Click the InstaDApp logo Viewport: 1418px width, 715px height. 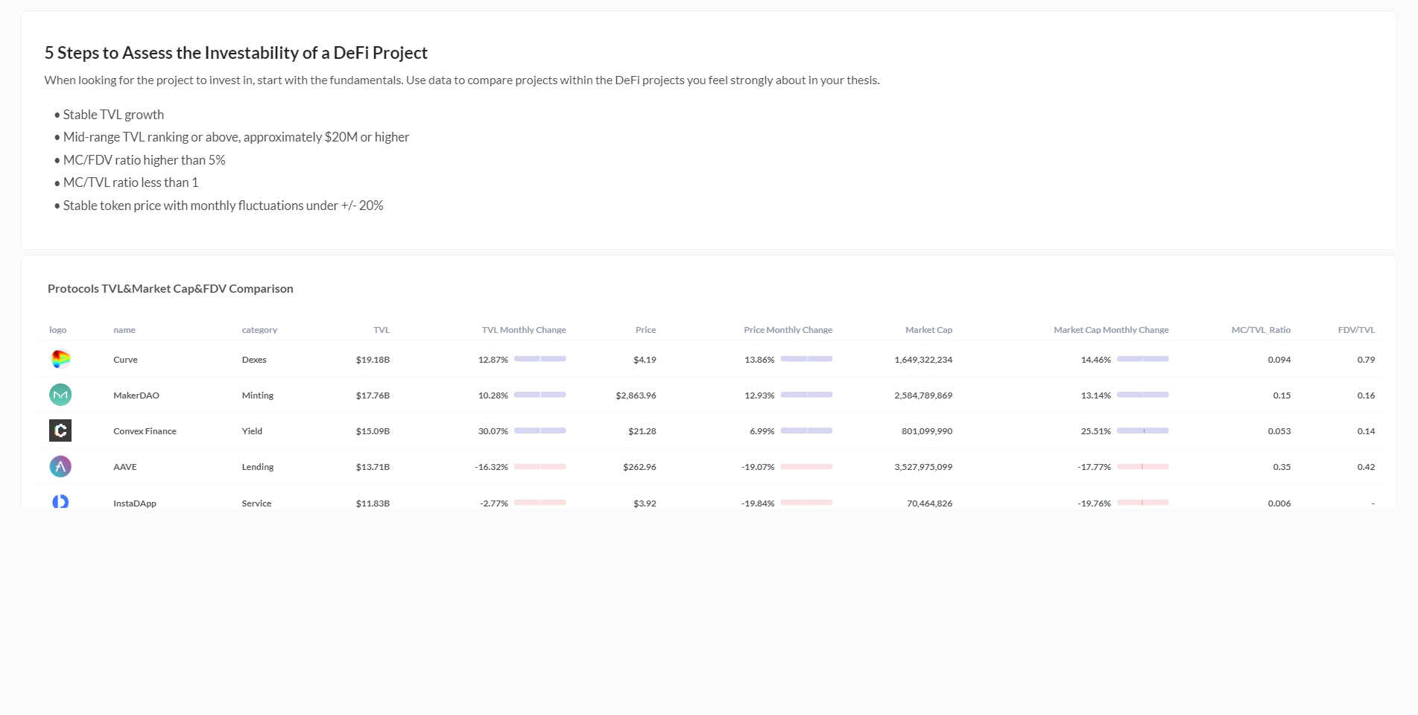point(60,503)
